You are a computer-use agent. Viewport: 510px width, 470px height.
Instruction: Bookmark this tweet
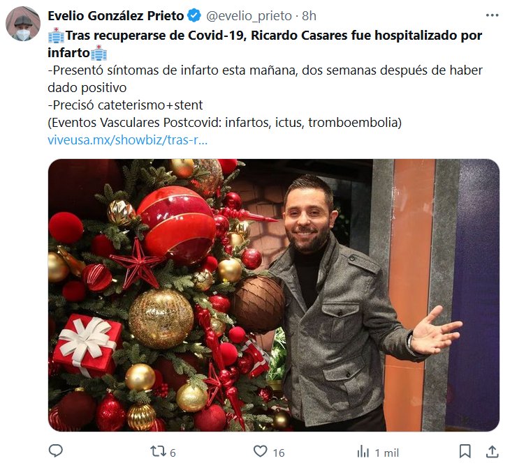[x=465, y=452]
